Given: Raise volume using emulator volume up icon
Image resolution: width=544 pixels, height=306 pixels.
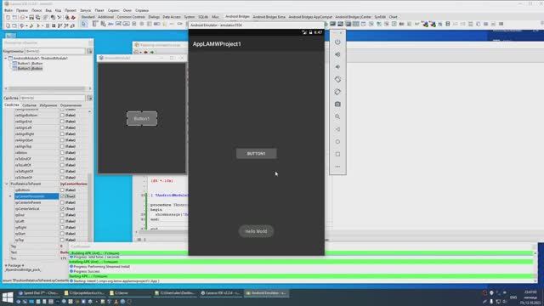Looking at the screenshot, I should [x=337, y=54].
